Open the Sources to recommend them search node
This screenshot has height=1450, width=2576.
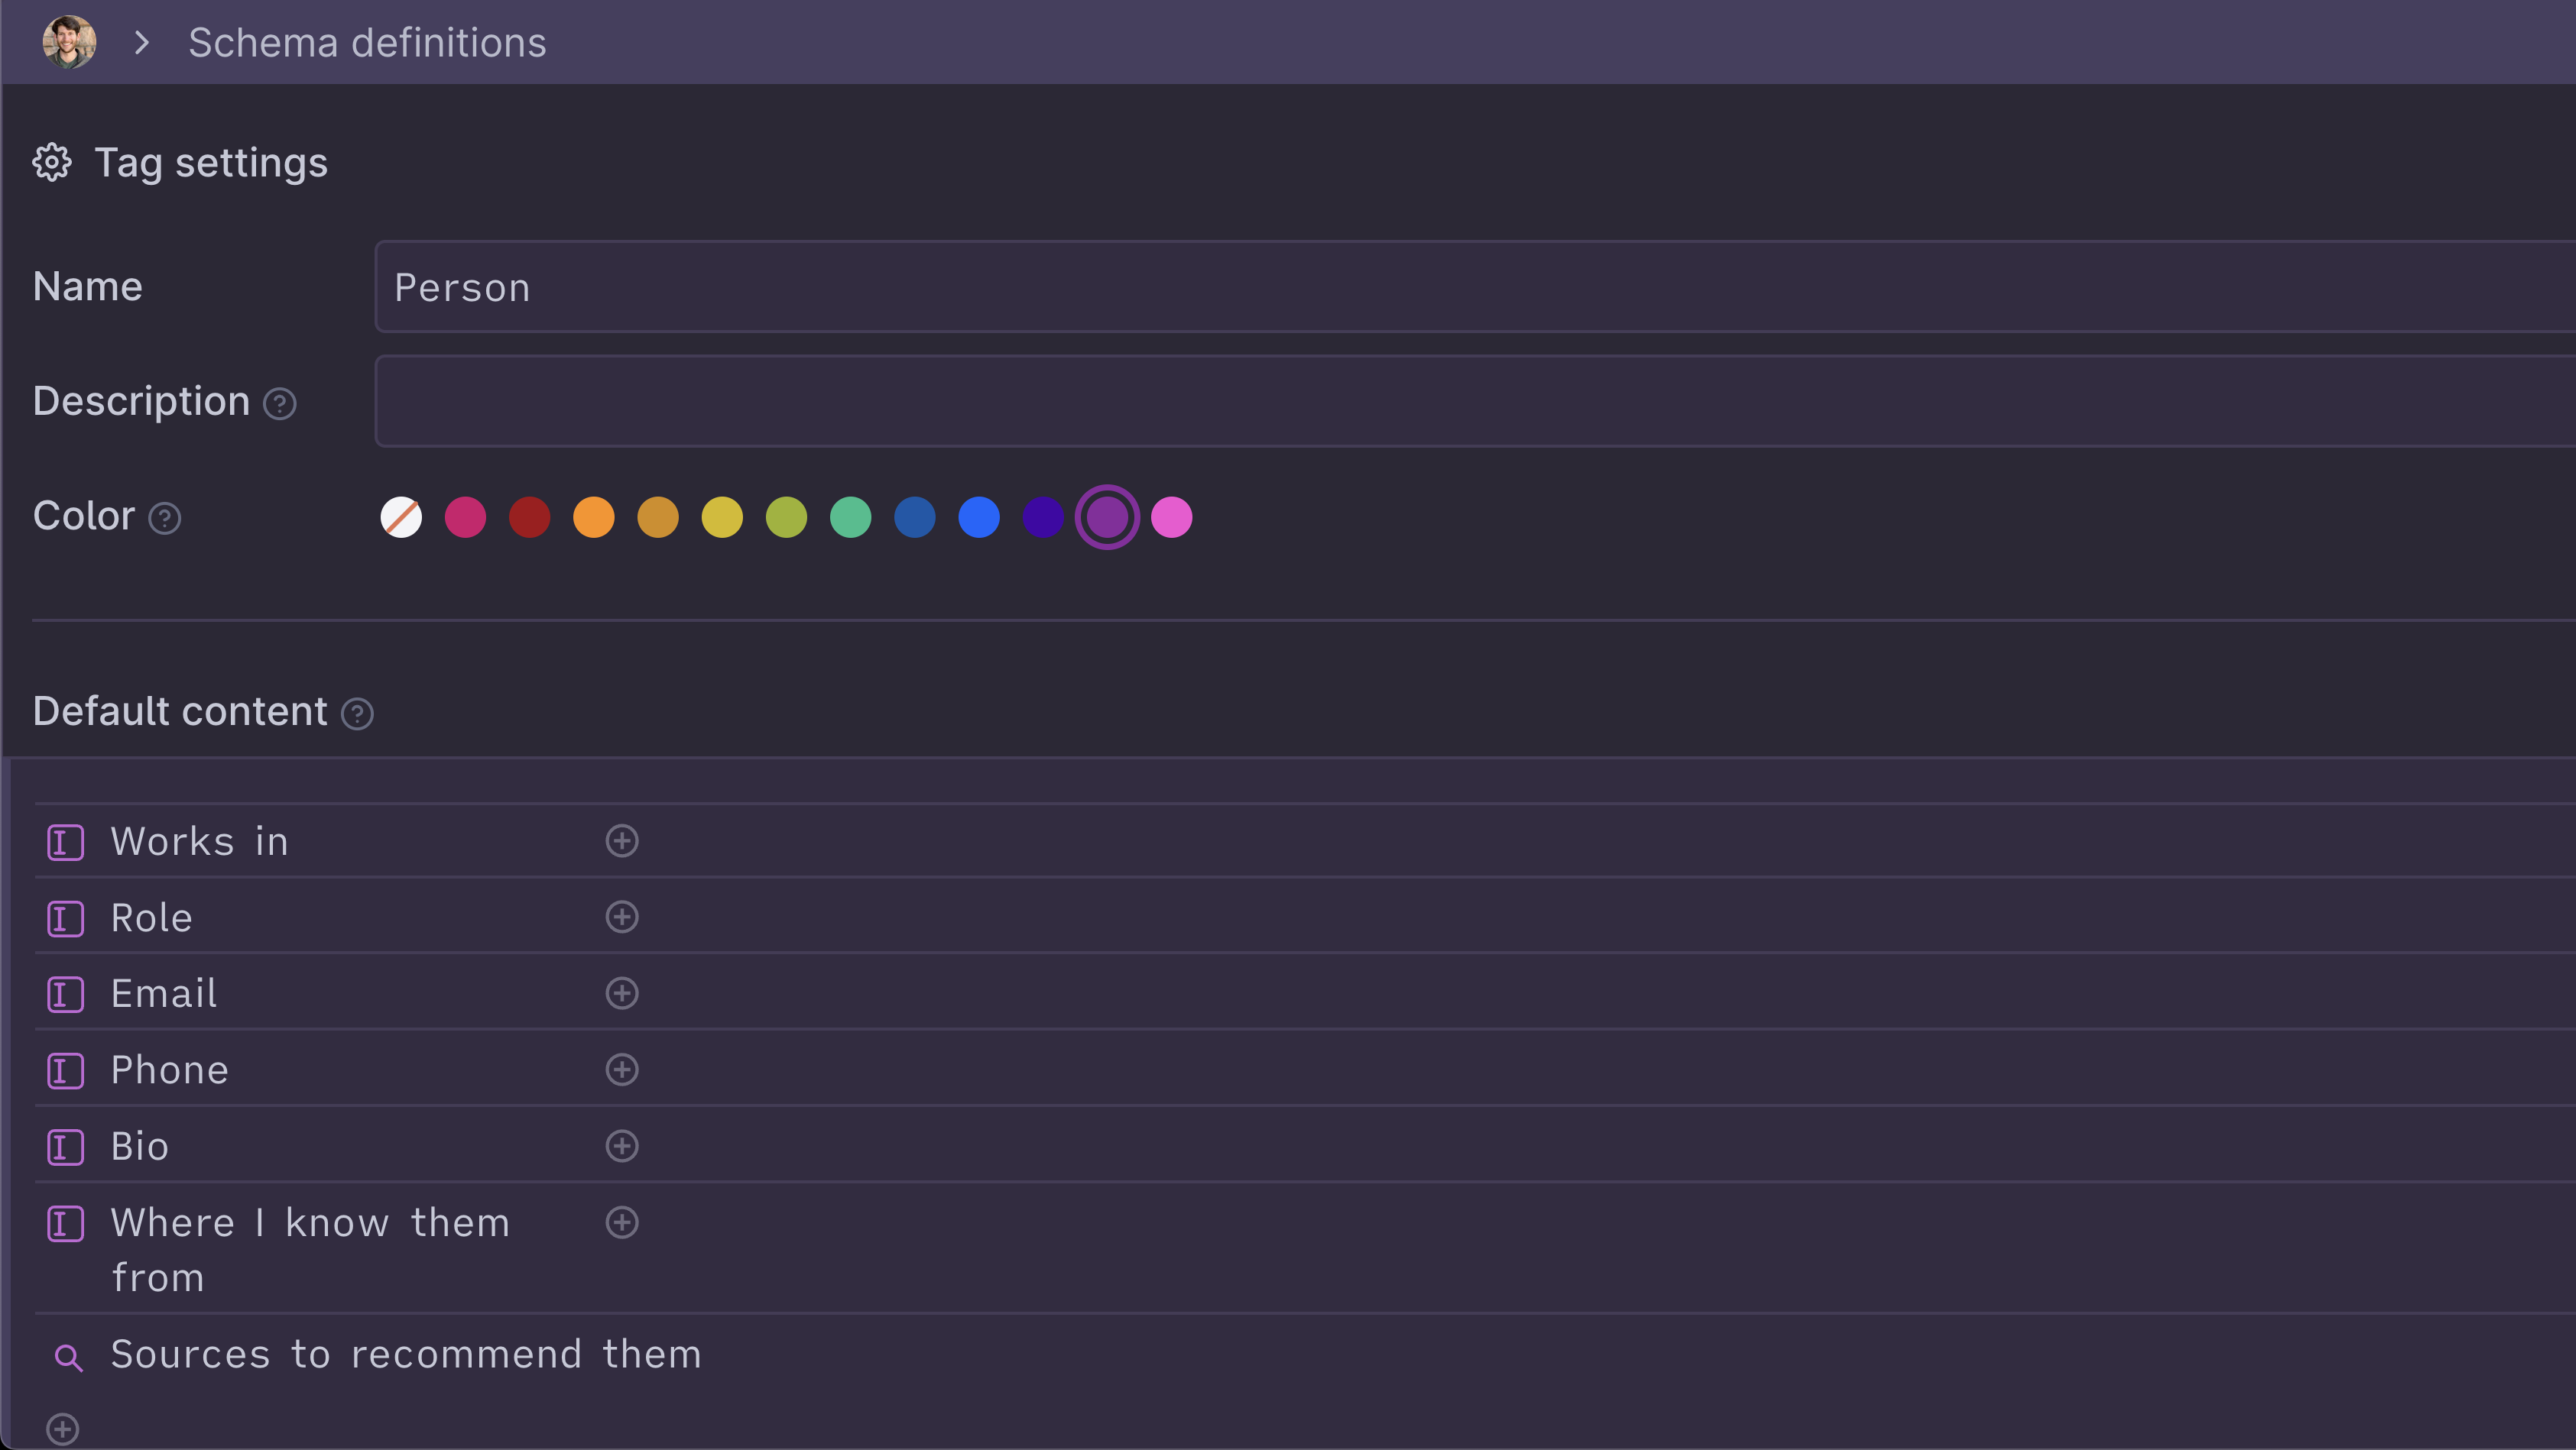pyautogui.click(x=405, y=1355)
